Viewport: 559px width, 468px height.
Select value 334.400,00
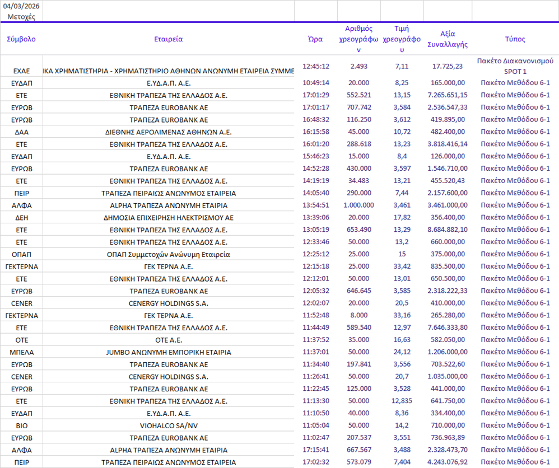point(448,413)
